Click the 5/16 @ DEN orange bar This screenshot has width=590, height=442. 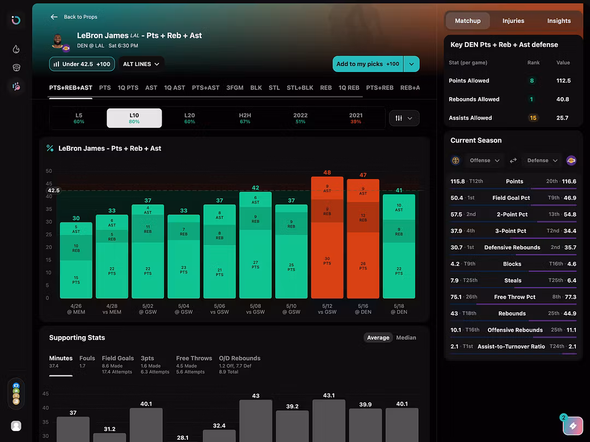[x=363, y=238]
